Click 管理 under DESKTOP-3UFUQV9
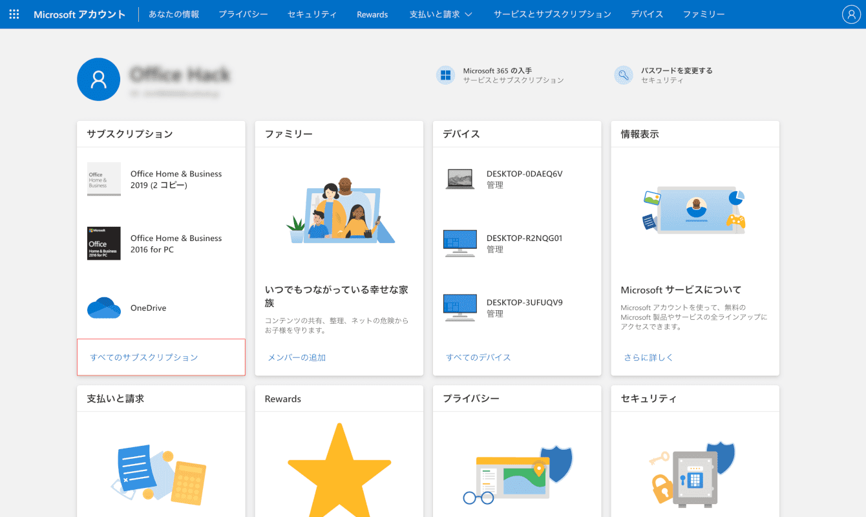 [495, 314]
